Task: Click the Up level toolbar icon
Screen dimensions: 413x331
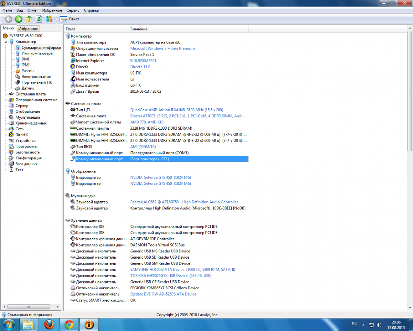Action: 29,19
